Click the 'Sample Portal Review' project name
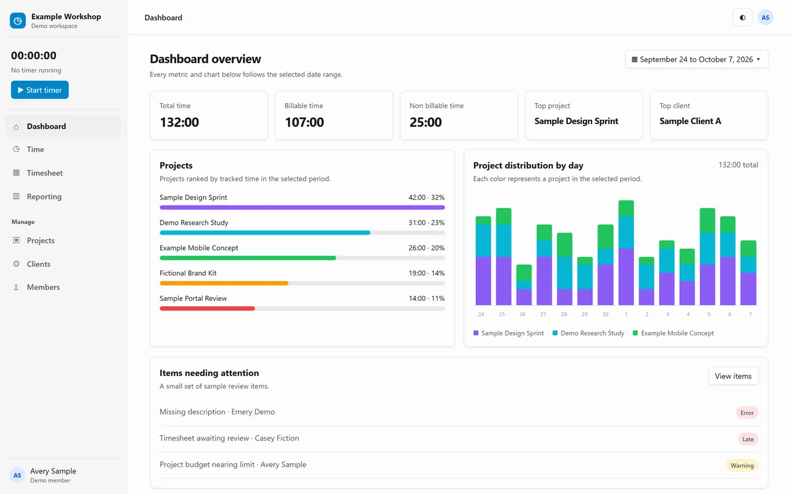Screen dimensions: 791x494 pyautogui.click(x=193, y=298)
